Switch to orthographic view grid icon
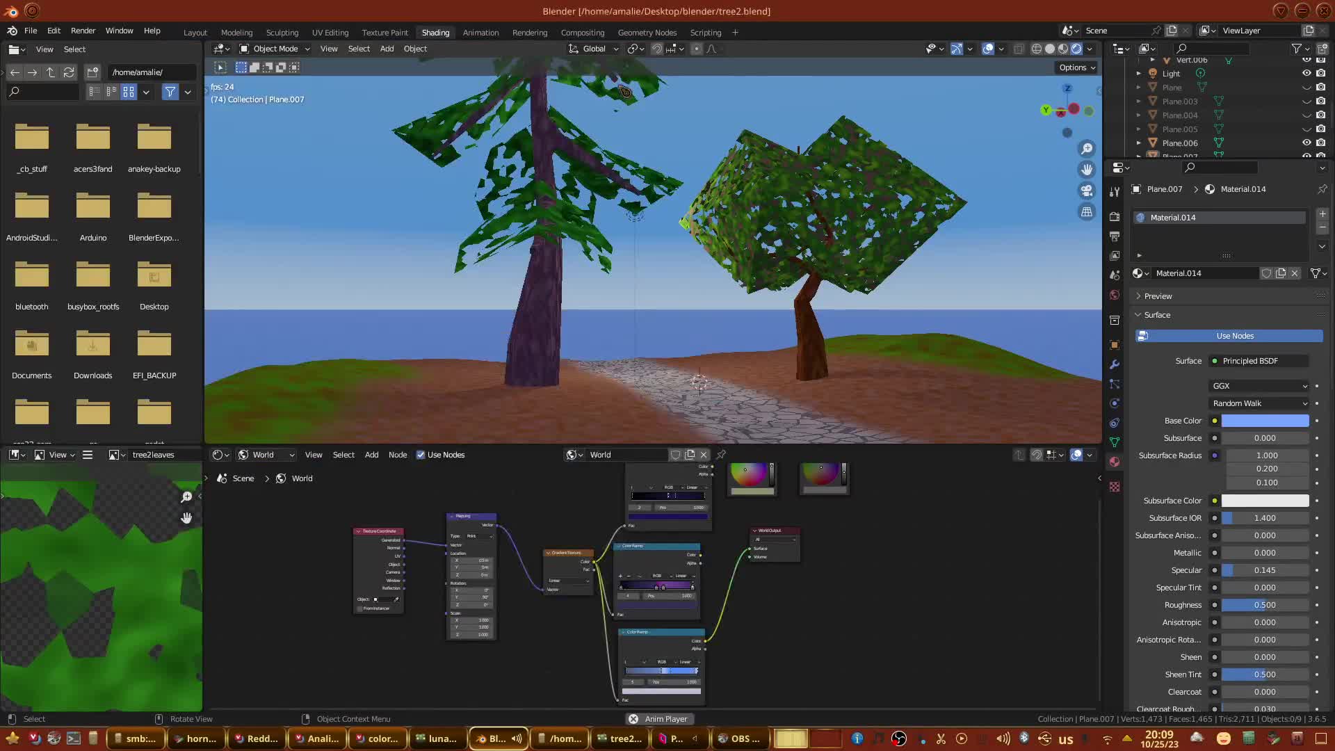This screenshot has height=751, width=1335. pyautogui.click(x=1086, y=212)
